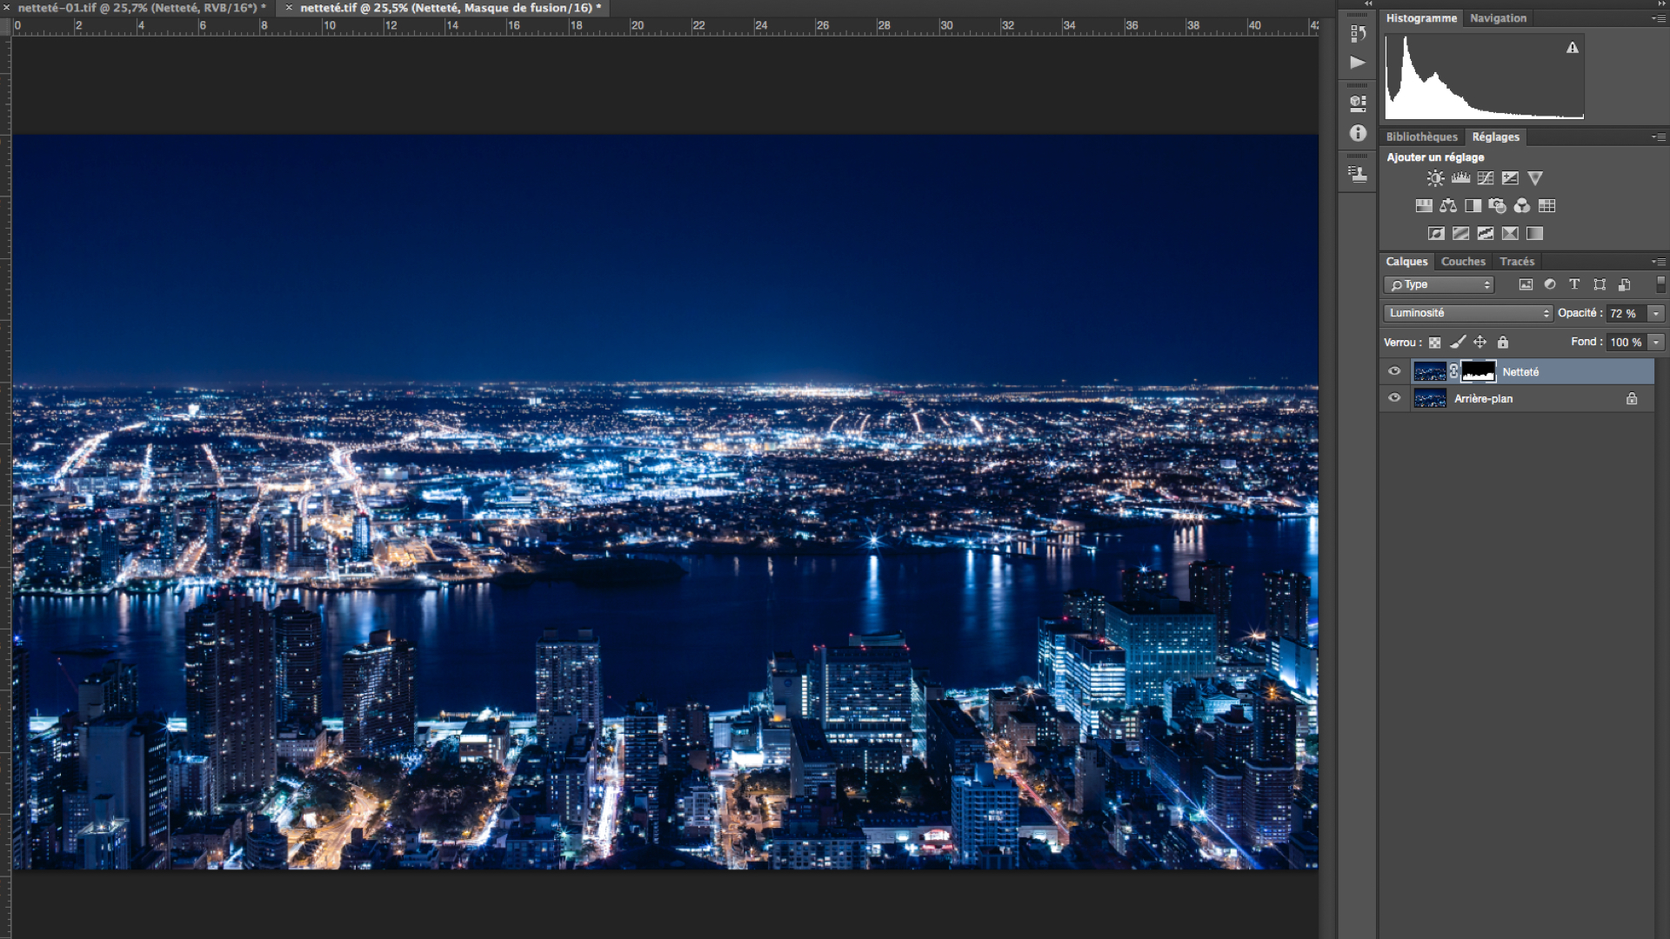1670x939 pixels.
Task: Toggle lock transparent pixels
Action: [x=1434, y=343]
